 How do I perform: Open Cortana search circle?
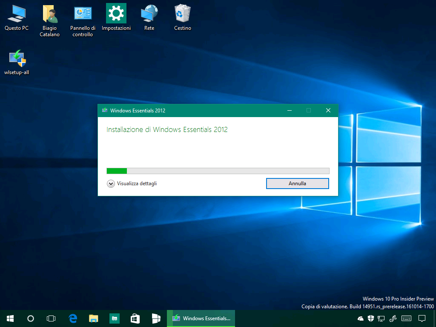point(31,318)
